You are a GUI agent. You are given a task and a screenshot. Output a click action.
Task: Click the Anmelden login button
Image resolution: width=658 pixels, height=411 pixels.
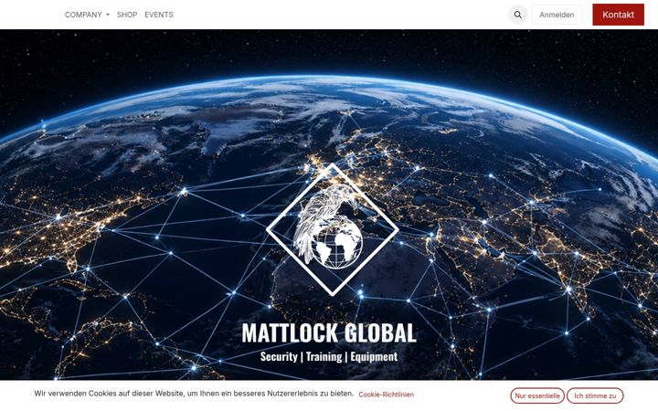coord(557,15)
